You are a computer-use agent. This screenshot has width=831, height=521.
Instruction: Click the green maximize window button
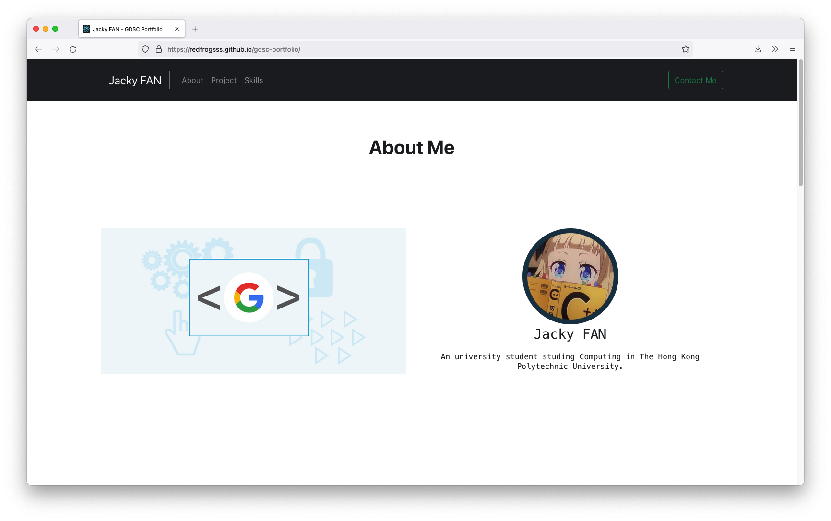(x=55, y=29)
